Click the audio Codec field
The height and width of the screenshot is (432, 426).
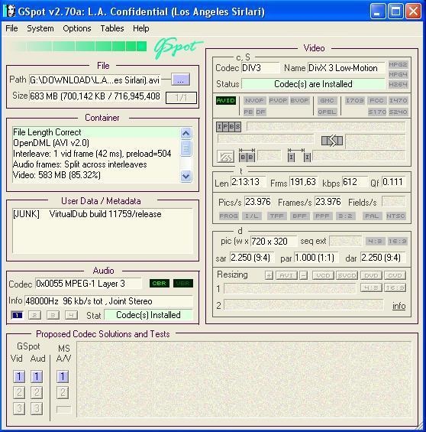tap(88, 284)
